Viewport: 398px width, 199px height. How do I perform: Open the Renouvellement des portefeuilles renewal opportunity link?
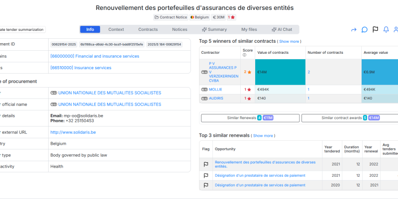click(265, 164)
